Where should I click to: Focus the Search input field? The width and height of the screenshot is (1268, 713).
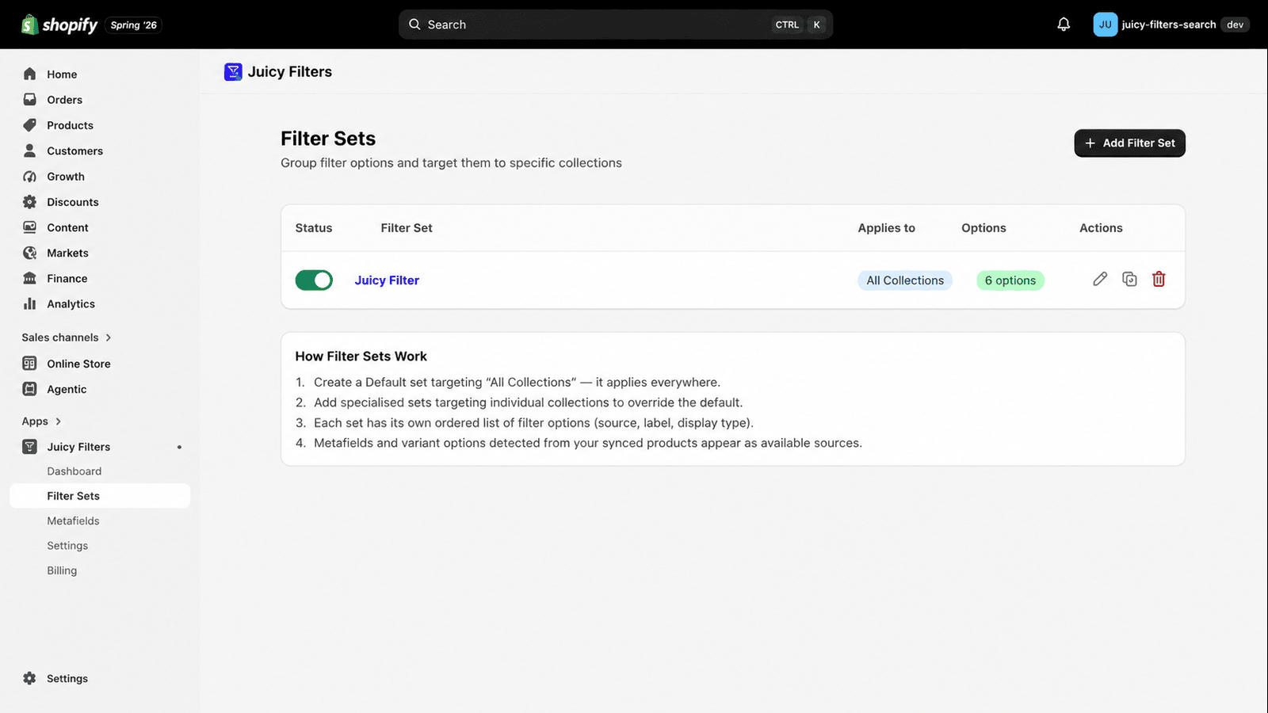click(x=615, y=25)
